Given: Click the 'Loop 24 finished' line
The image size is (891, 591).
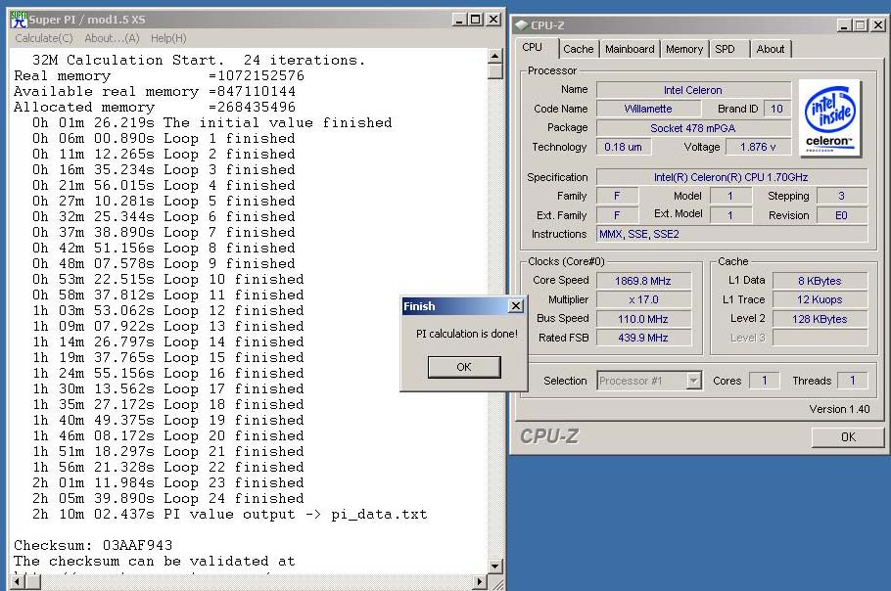Looking at the screenshot, I should (x=167, y=498).
